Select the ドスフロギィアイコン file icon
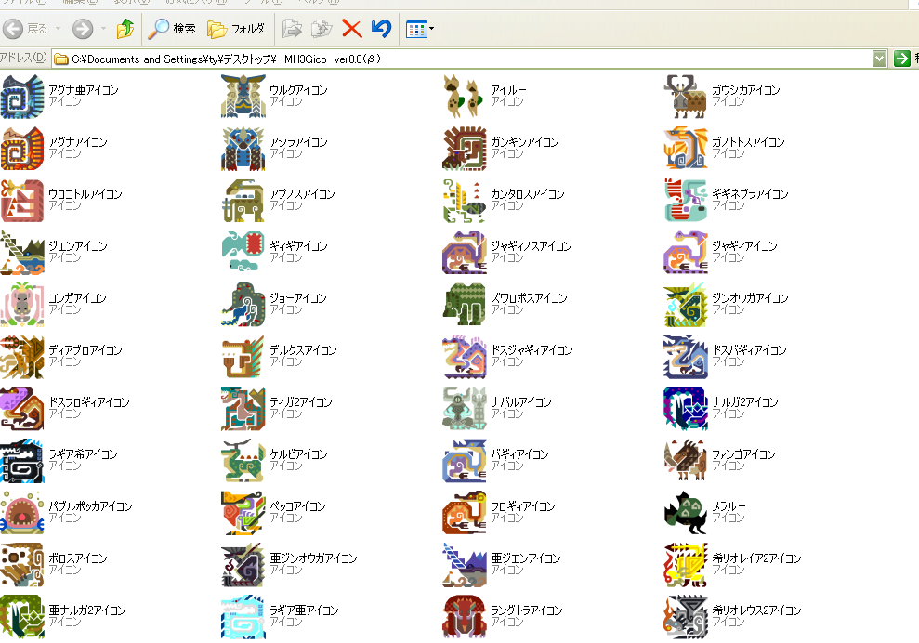This screenshot has width=919, height=643. click(x=22, y=409)
